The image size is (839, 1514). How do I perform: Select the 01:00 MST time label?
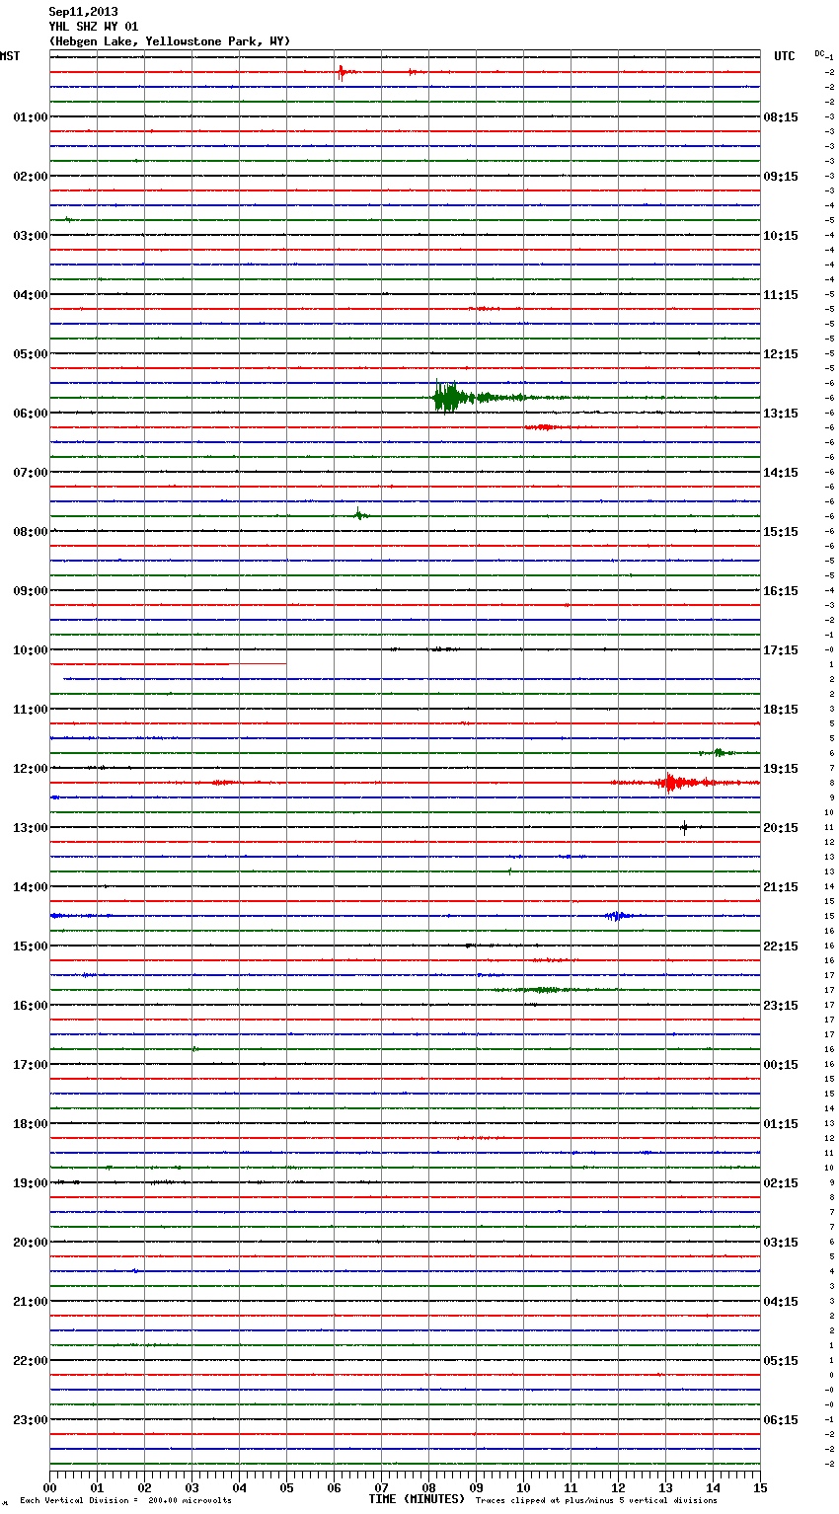click(x=30, y=117)
